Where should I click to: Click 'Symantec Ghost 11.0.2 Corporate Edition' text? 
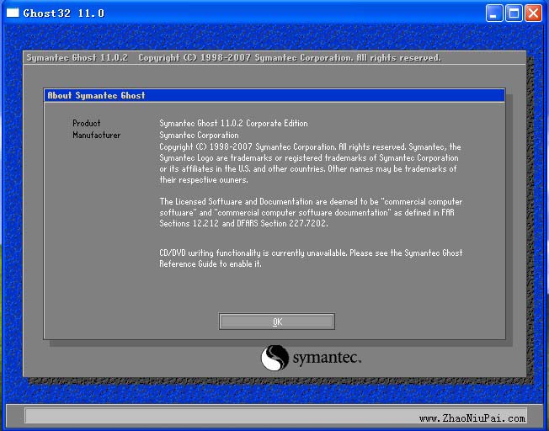[233, 123]
